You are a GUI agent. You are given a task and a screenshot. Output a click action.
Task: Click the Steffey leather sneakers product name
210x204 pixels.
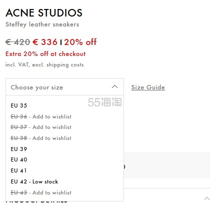tap(42, 24)
